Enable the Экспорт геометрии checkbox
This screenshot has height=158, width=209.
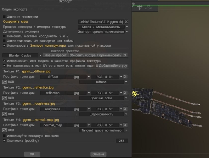click(x=4, y=17)
